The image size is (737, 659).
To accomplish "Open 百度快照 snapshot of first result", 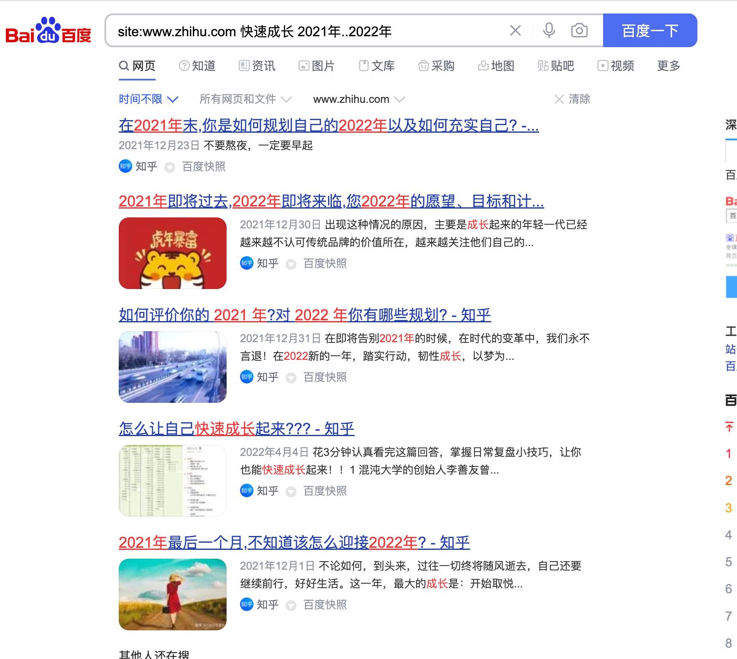I will click(x=204, y=167).
